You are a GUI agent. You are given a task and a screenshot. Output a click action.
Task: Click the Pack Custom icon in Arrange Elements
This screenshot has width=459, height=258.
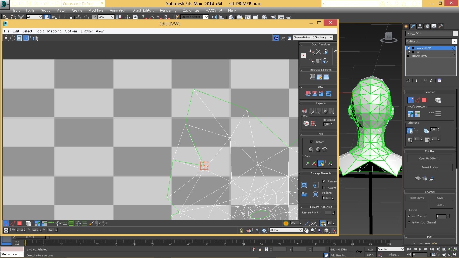[304, 185]
